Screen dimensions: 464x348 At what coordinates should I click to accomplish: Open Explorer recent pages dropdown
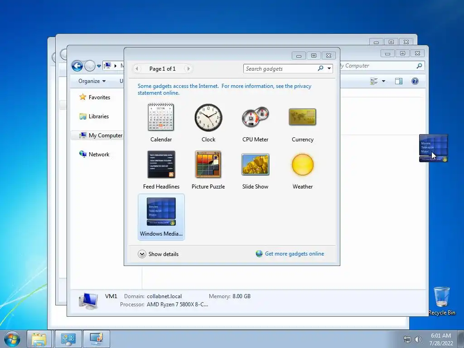[x=99, y=66]
